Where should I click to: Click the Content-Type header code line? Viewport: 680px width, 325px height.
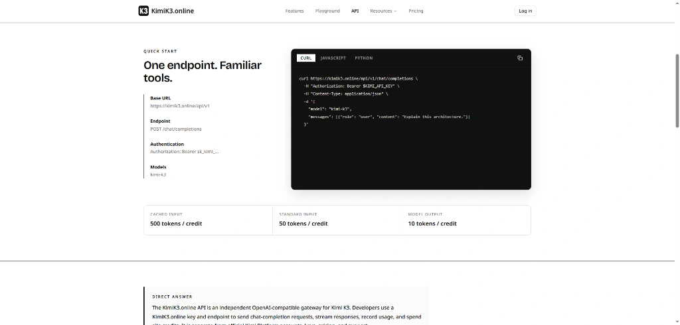click(x=345, y=94)
